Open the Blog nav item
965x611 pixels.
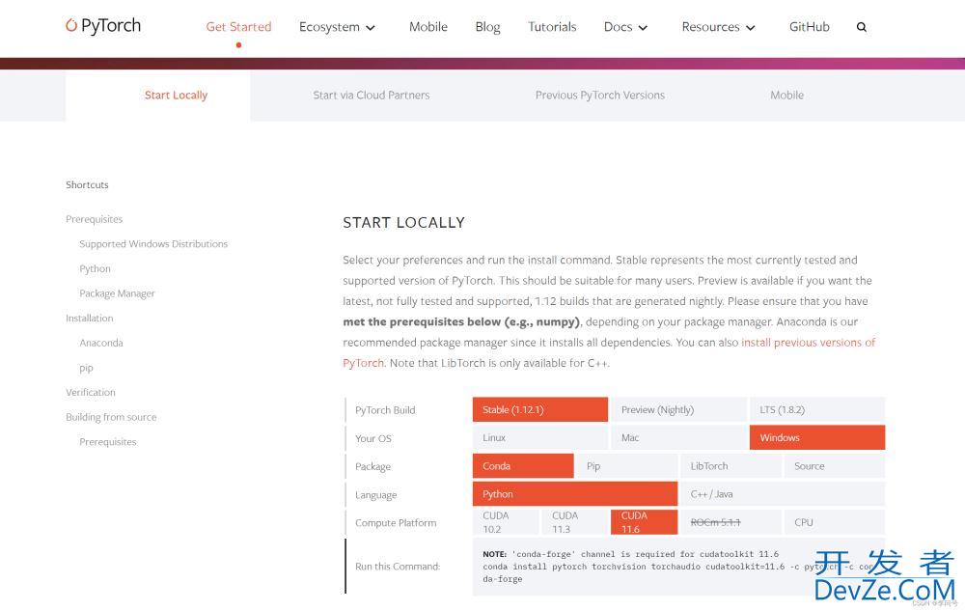point(487,27)
